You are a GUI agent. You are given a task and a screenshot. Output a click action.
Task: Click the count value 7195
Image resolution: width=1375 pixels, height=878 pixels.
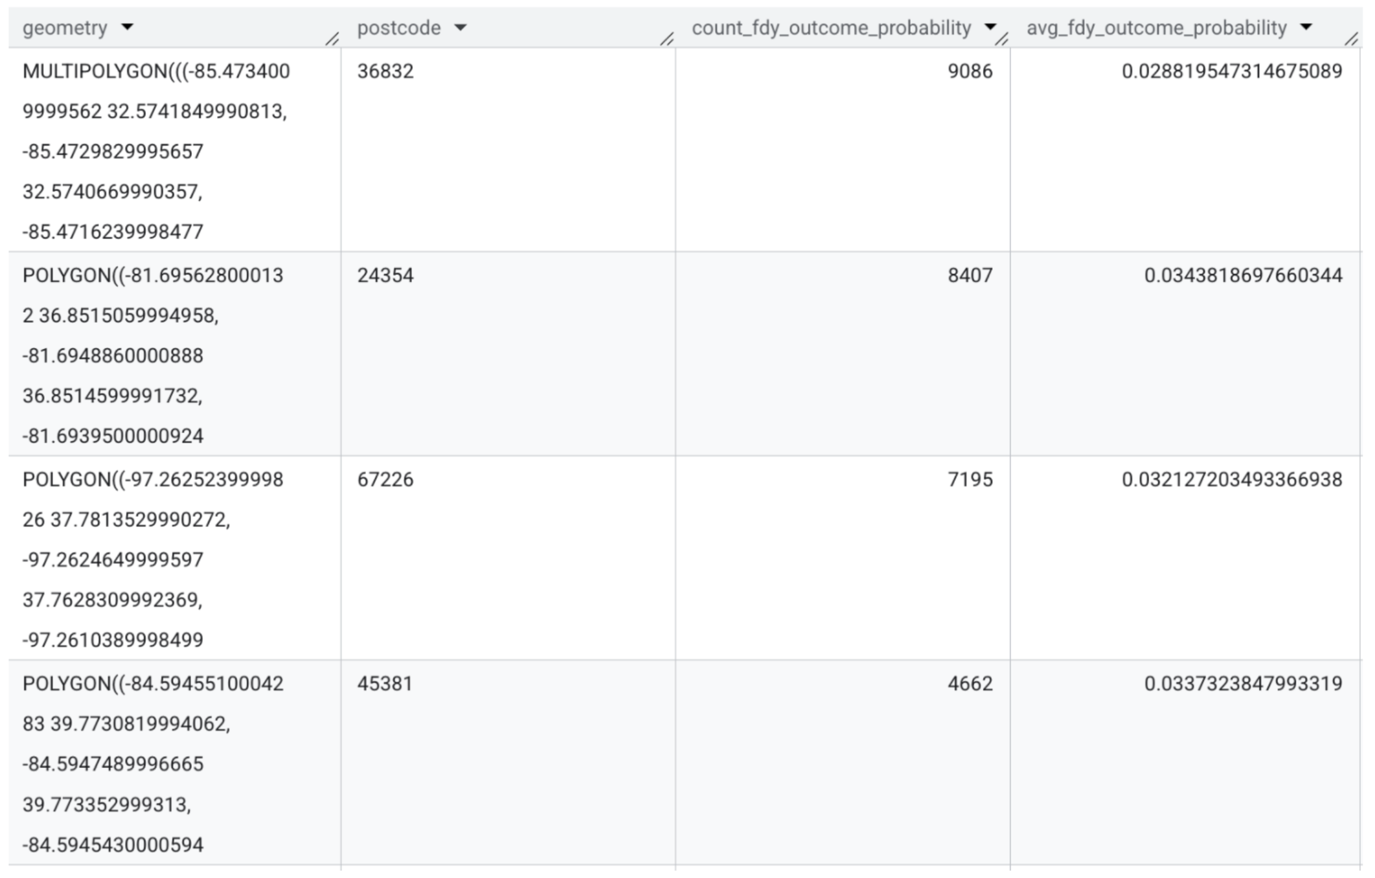point(970,479)
